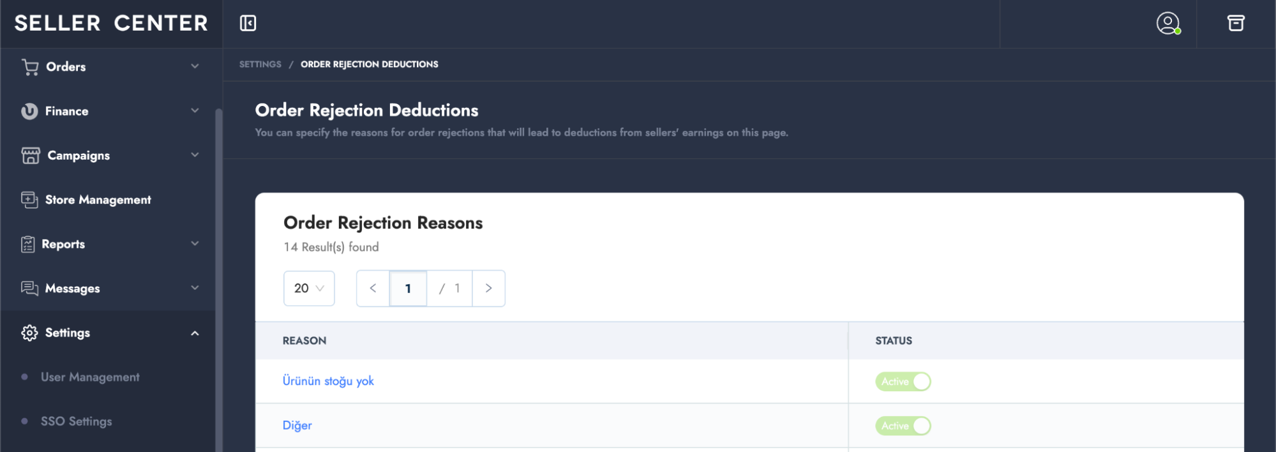This screenshot has height=452, width=1276.
Task: Click the Settings gear icon
Action: [29, 333]
